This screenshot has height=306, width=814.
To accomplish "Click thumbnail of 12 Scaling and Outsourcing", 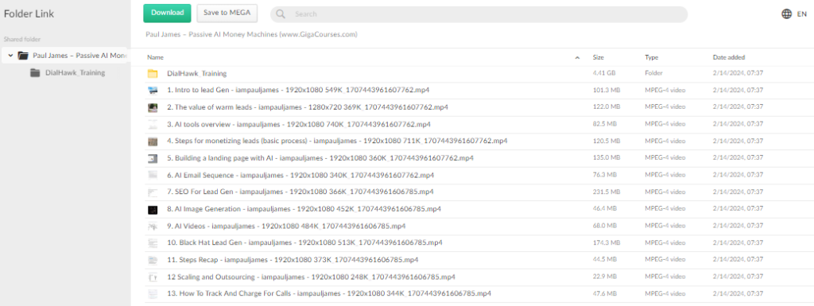I will [x=152, y=277].
